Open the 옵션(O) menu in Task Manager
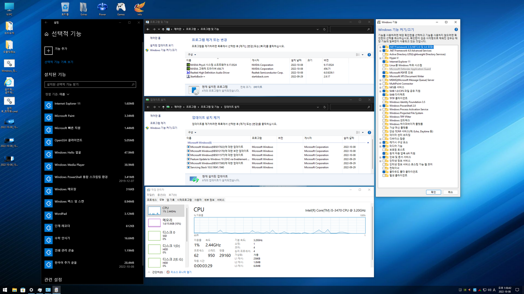Image resolution: width=524 pixels, height=294 pixels. 161,195
